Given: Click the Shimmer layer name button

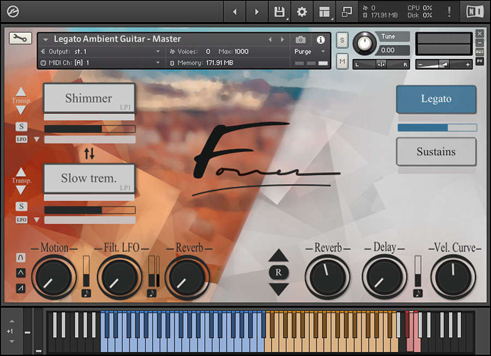Looking at the screenshot, I should click(x=89, y=98).
